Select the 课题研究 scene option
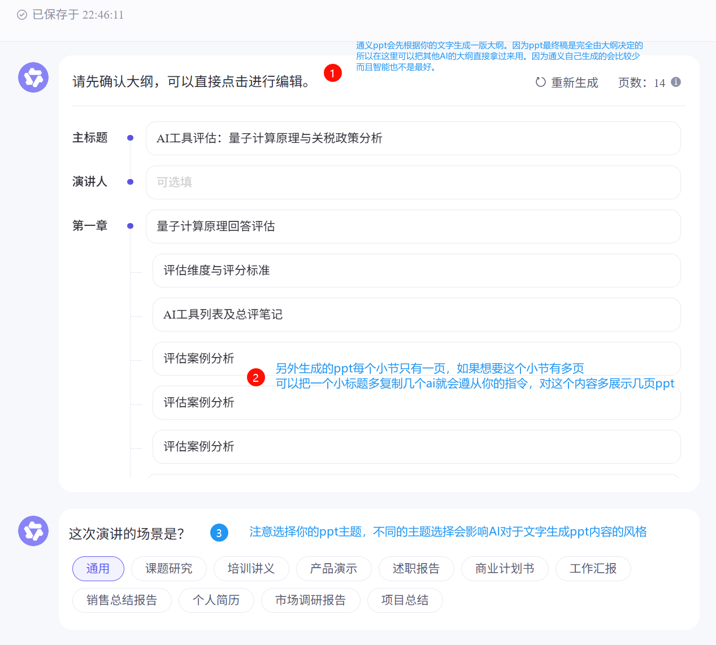This screenshot has width=716, height=645. point(168,569)
